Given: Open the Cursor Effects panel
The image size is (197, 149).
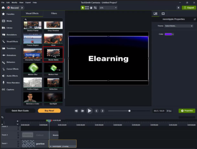Looking at the screenshot, I should point(10,69).
